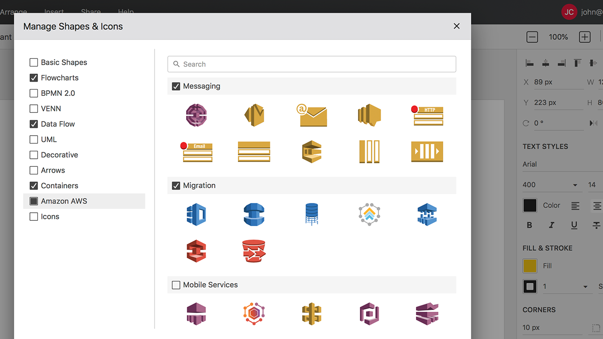Select the blue database migration shape
The width and height of the screenshot is (603, 339).
coord(312,214)
